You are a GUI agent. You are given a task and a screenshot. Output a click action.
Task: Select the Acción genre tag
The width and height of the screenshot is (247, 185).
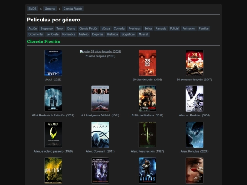[x=32, y=28]
